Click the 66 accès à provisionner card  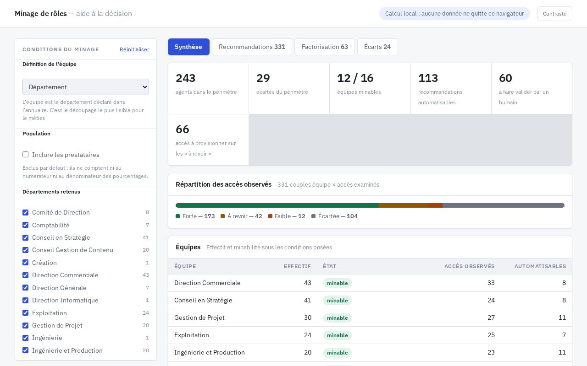pos(209,140)
